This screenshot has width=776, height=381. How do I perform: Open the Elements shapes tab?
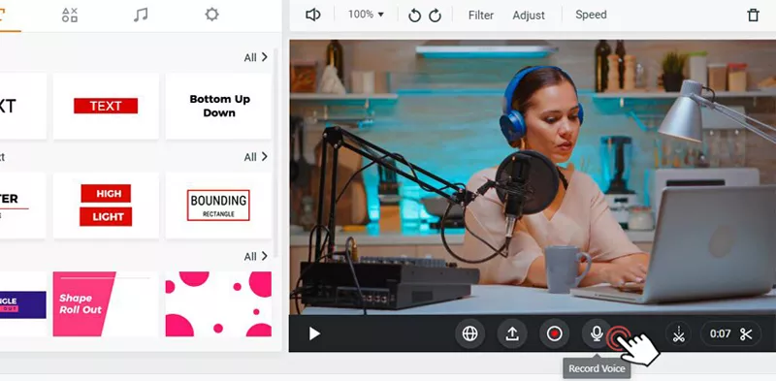70,15
